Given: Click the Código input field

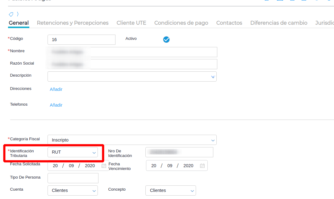Looking at the screenshot, I should click(x=81, y=40).
